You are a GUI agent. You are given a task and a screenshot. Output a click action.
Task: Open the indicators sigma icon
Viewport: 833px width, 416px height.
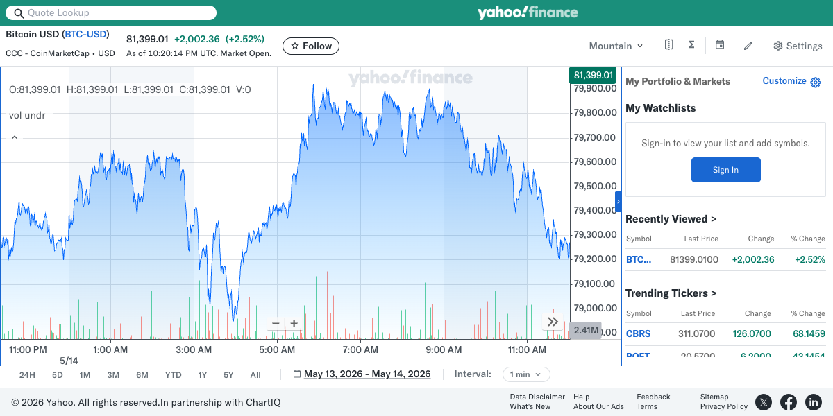coord(691,45)
